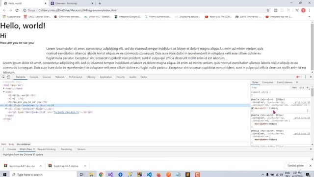The width and height of the screenshot is (314, 177).
Task: Reload the page with the refresh icon
Action: [17, 10]
